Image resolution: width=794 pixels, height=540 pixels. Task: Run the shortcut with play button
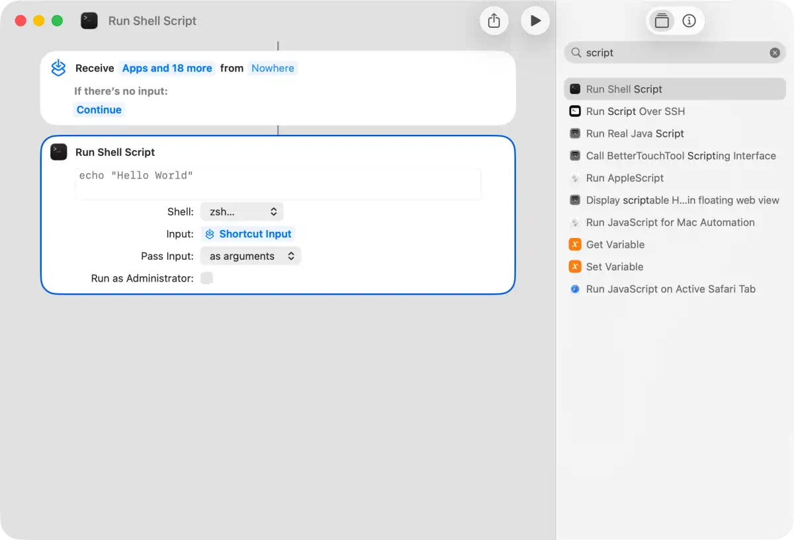pyautogui.click(x=535, y=21)
